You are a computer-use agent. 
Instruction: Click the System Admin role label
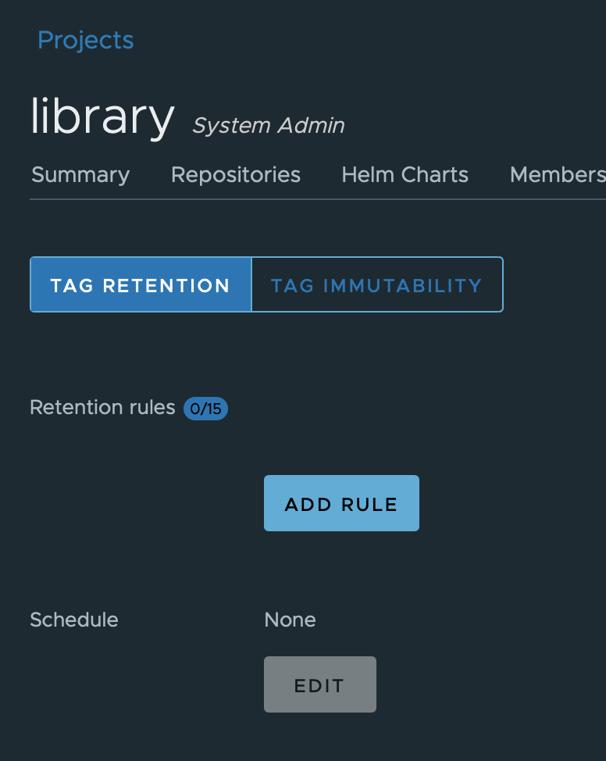tap(268, 125)
